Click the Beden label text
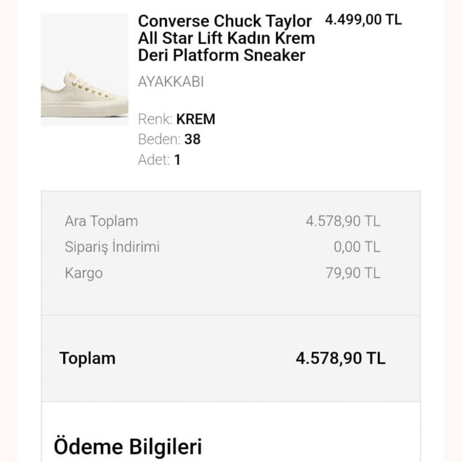462x462 pixels. tap(159, 140)
